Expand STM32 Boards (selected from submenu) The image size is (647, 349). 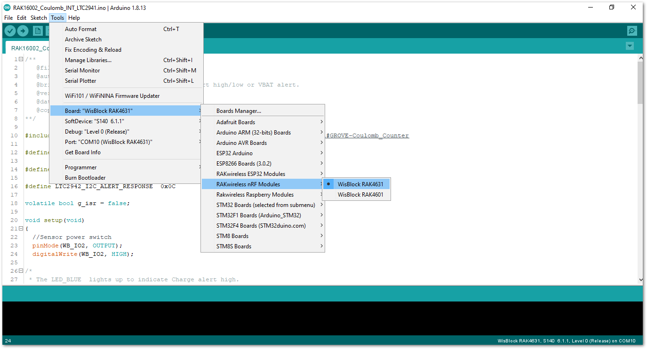pos(263,205)
